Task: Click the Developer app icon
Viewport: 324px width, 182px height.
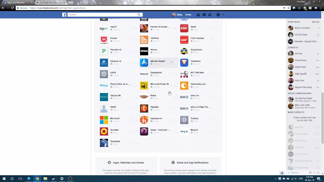Action: 104,143
